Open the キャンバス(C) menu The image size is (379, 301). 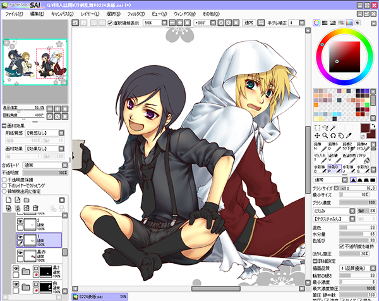click(63, 14)
